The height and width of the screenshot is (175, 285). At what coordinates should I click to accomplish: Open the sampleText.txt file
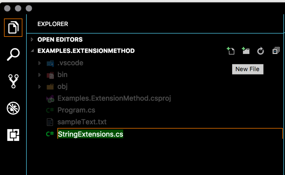coord(82,122)
